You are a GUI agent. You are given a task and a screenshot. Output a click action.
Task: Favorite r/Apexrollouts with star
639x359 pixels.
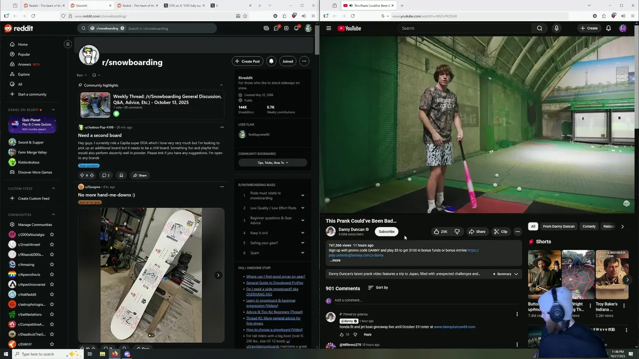(x=52, y=275)
